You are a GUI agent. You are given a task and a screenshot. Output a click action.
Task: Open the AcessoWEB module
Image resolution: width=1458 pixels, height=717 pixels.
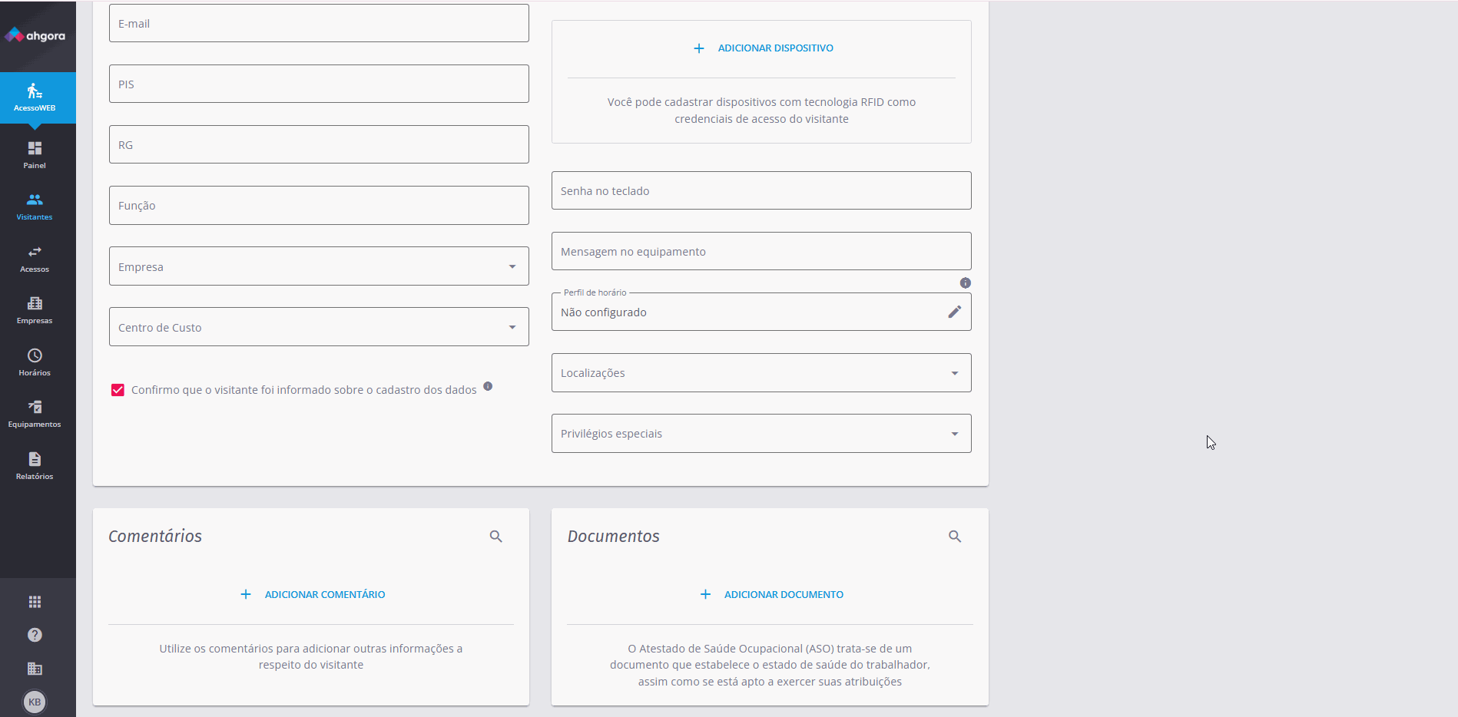coord(38,97)
